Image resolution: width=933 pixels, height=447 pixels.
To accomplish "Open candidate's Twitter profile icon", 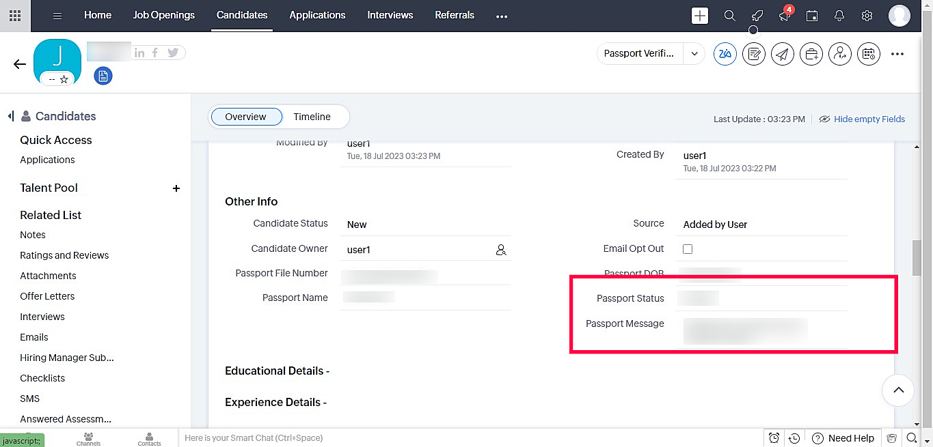I will click(173, 53).
